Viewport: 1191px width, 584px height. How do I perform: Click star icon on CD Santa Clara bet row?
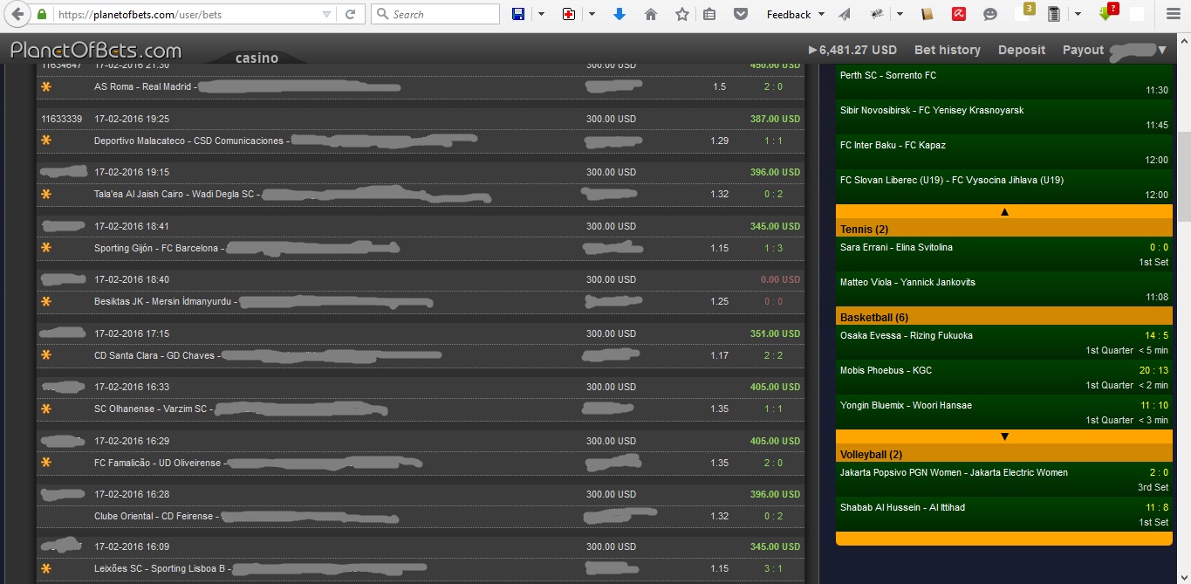tap(46, 354)
